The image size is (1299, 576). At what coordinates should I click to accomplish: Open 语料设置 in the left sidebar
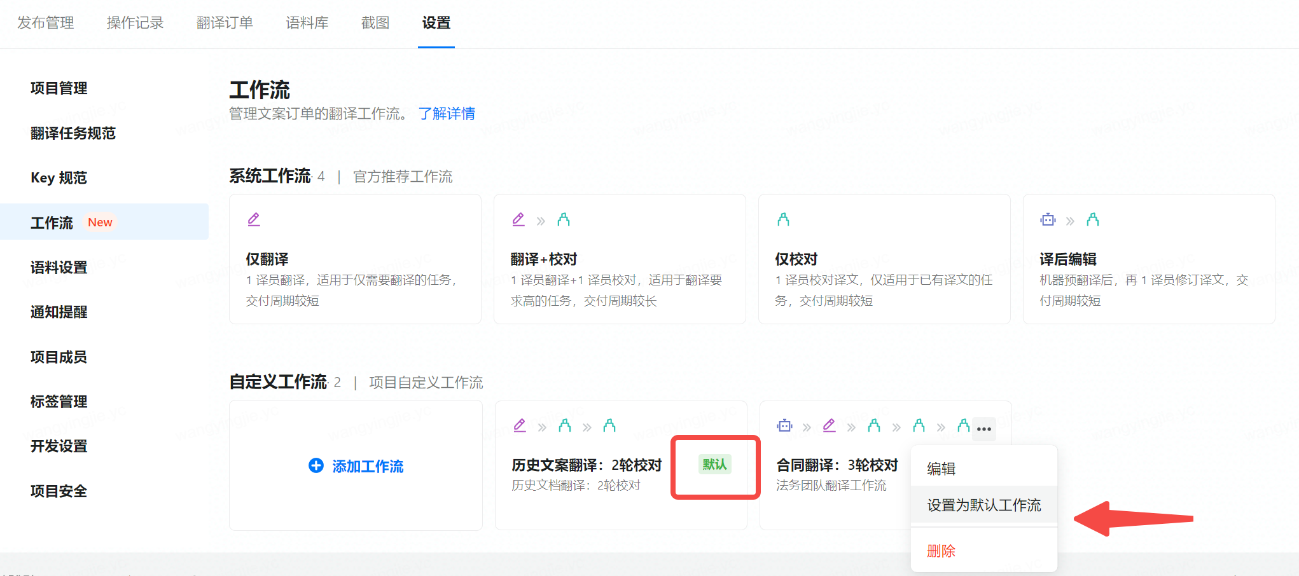tap(59, 268)
